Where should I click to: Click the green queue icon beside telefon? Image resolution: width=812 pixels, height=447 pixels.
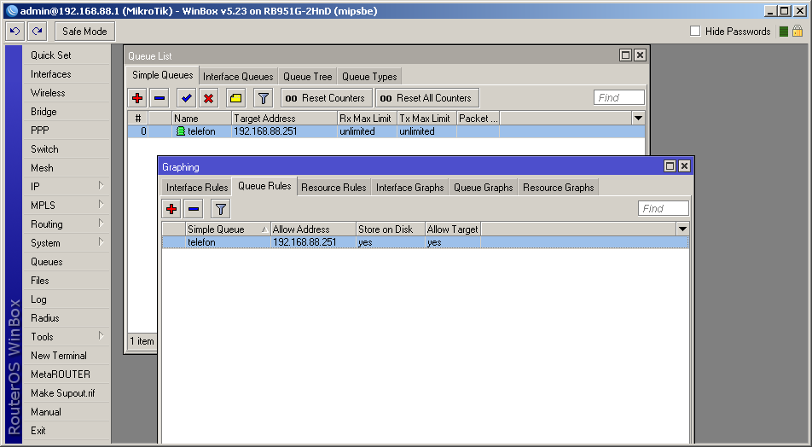180,131
